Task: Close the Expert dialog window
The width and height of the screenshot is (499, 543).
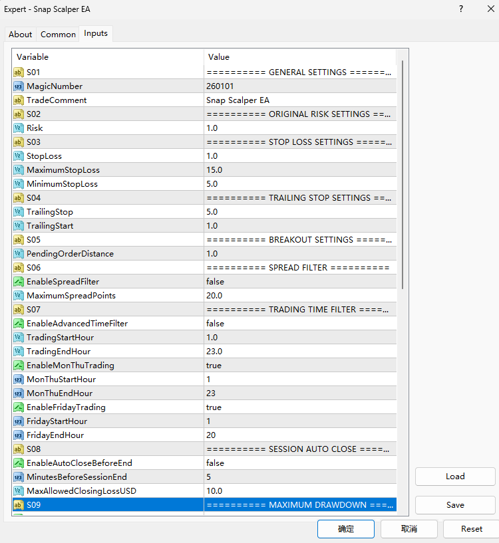Action: coord(490,9)
